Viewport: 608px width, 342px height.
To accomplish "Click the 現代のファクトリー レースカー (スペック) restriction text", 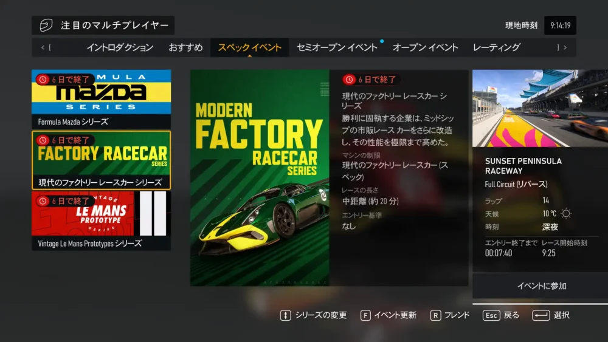I will [395, 171].
